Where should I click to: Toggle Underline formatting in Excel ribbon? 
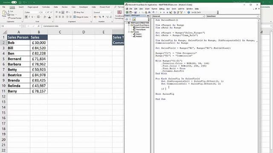pyautogui.click(x=32, y=17)
